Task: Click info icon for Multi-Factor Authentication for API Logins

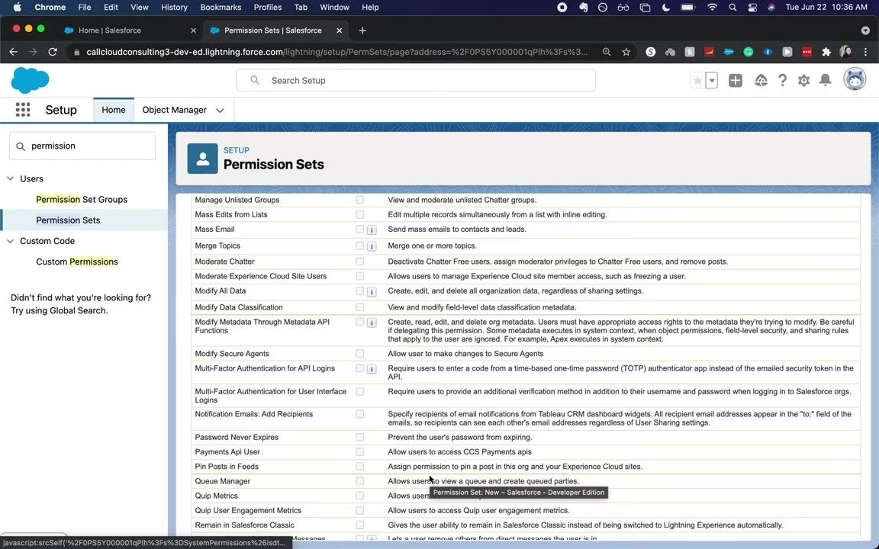Action: click(x=372, y=369)
